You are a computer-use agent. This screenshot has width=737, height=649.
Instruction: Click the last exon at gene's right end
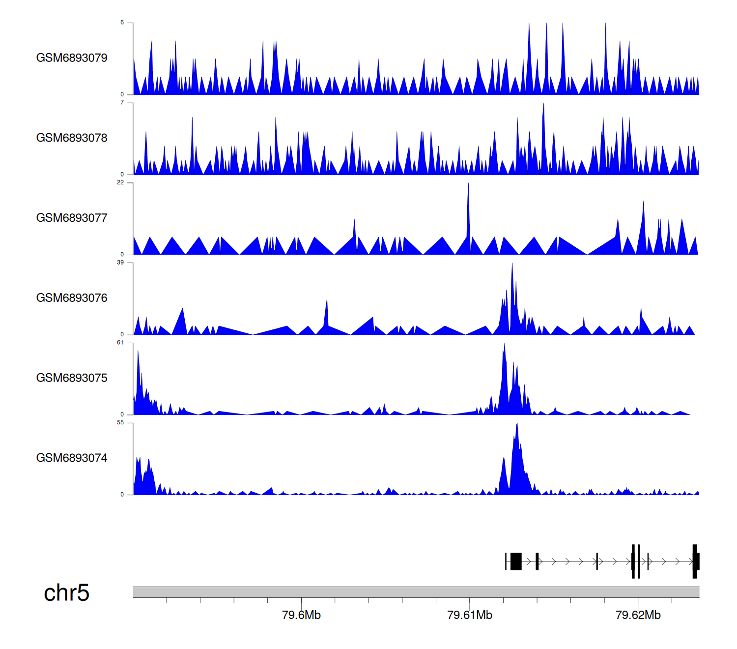pyautogui.click(x=695, y=561)
